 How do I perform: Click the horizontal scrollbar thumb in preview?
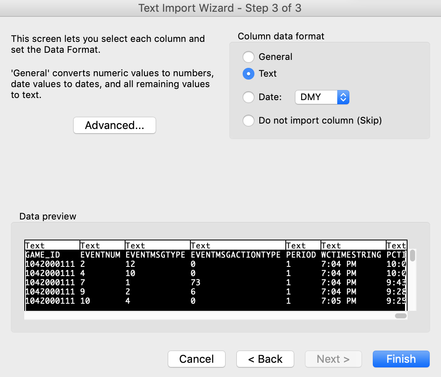click(x=400, y=316)
